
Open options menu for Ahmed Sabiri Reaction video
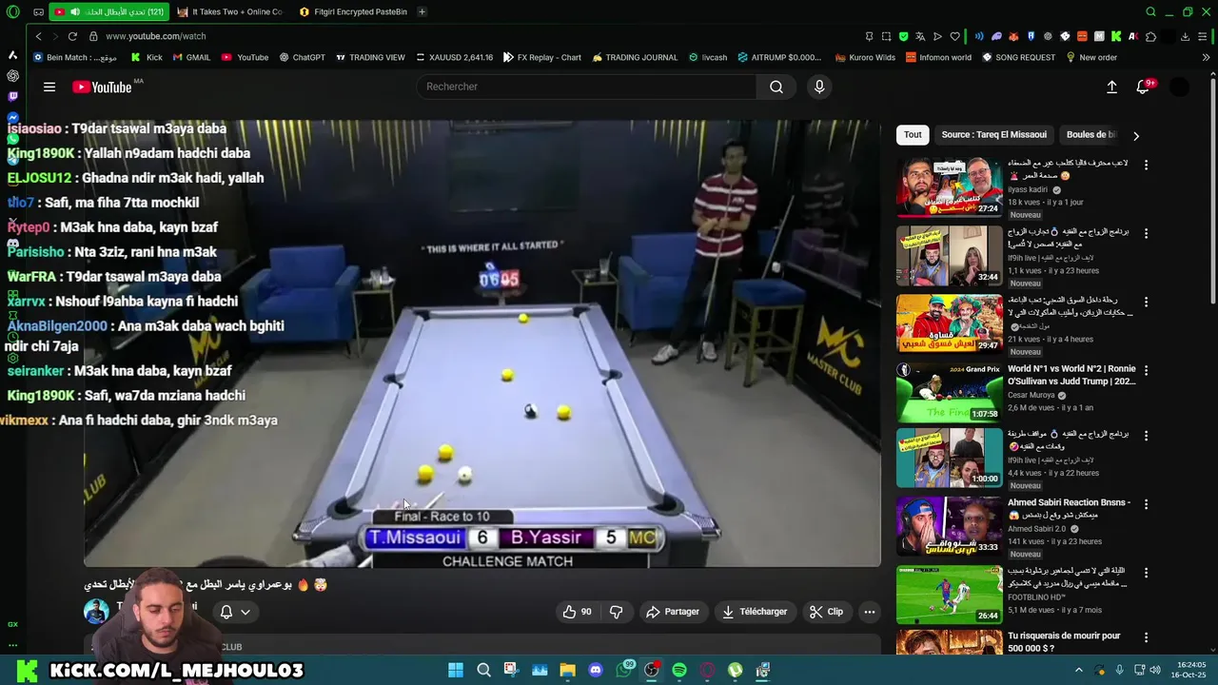point(1146,503)
